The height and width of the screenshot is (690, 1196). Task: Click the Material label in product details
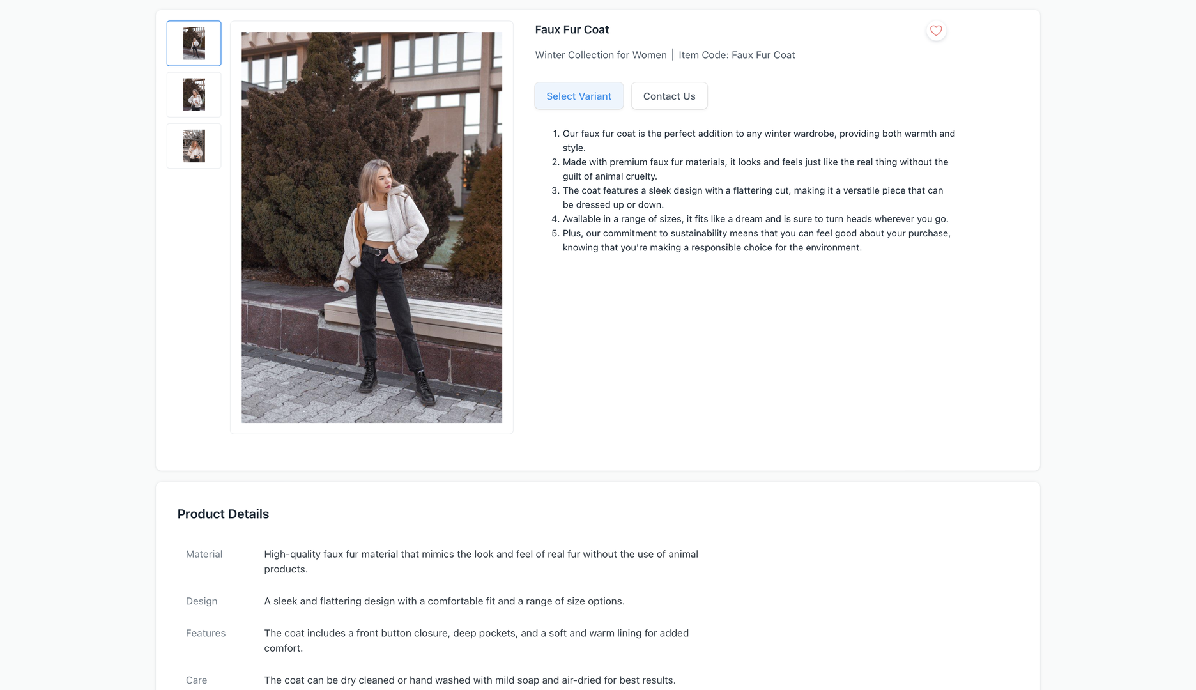pyautogui.click(x=204, y=555)
